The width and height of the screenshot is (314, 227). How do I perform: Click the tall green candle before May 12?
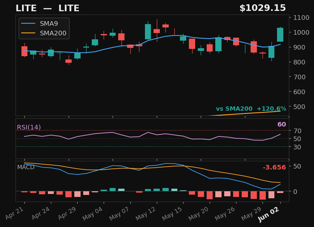pyautogui.click(x=148, y=32)
